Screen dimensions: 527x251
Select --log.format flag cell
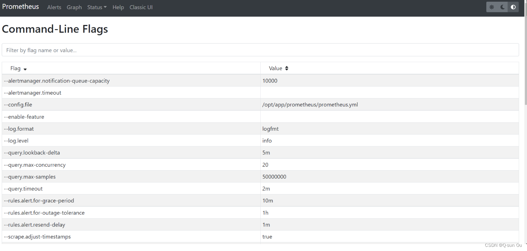click(131, 129)
